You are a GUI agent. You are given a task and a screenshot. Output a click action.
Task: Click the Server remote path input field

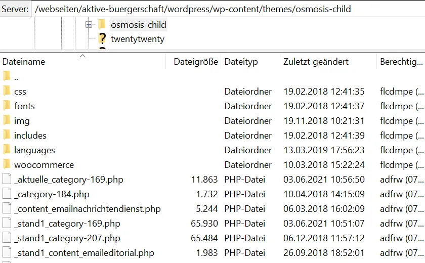[x=228, y=9]
